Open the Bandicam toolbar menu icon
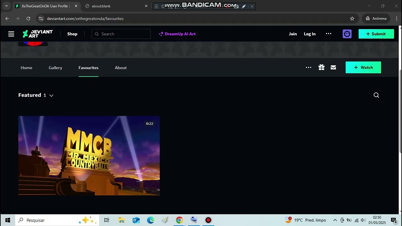This screenshot has width=402, height=226. click(156, 6)
